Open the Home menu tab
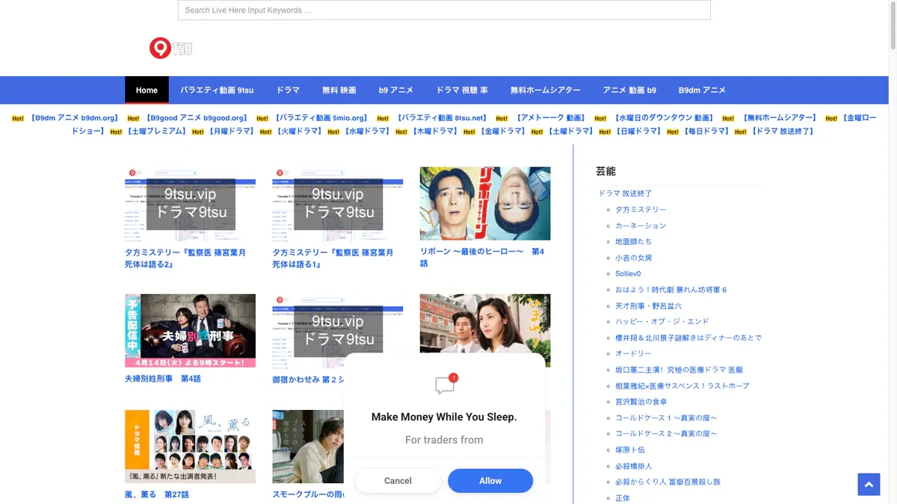This screenshot has height=504, width=897. tap(147, 90)
